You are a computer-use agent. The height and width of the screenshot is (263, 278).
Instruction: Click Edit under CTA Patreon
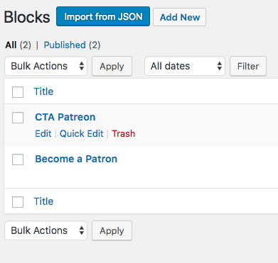pos(43,133)
